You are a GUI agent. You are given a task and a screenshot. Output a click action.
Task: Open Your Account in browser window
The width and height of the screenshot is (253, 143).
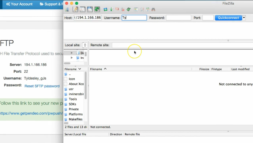coord(19,4)
